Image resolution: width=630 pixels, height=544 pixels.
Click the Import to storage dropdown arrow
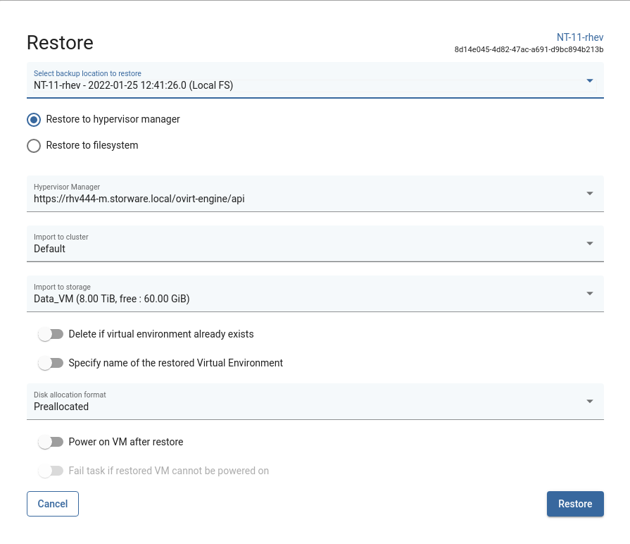589,294
